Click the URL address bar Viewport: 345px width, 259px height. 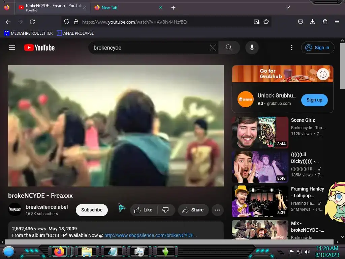166,22
